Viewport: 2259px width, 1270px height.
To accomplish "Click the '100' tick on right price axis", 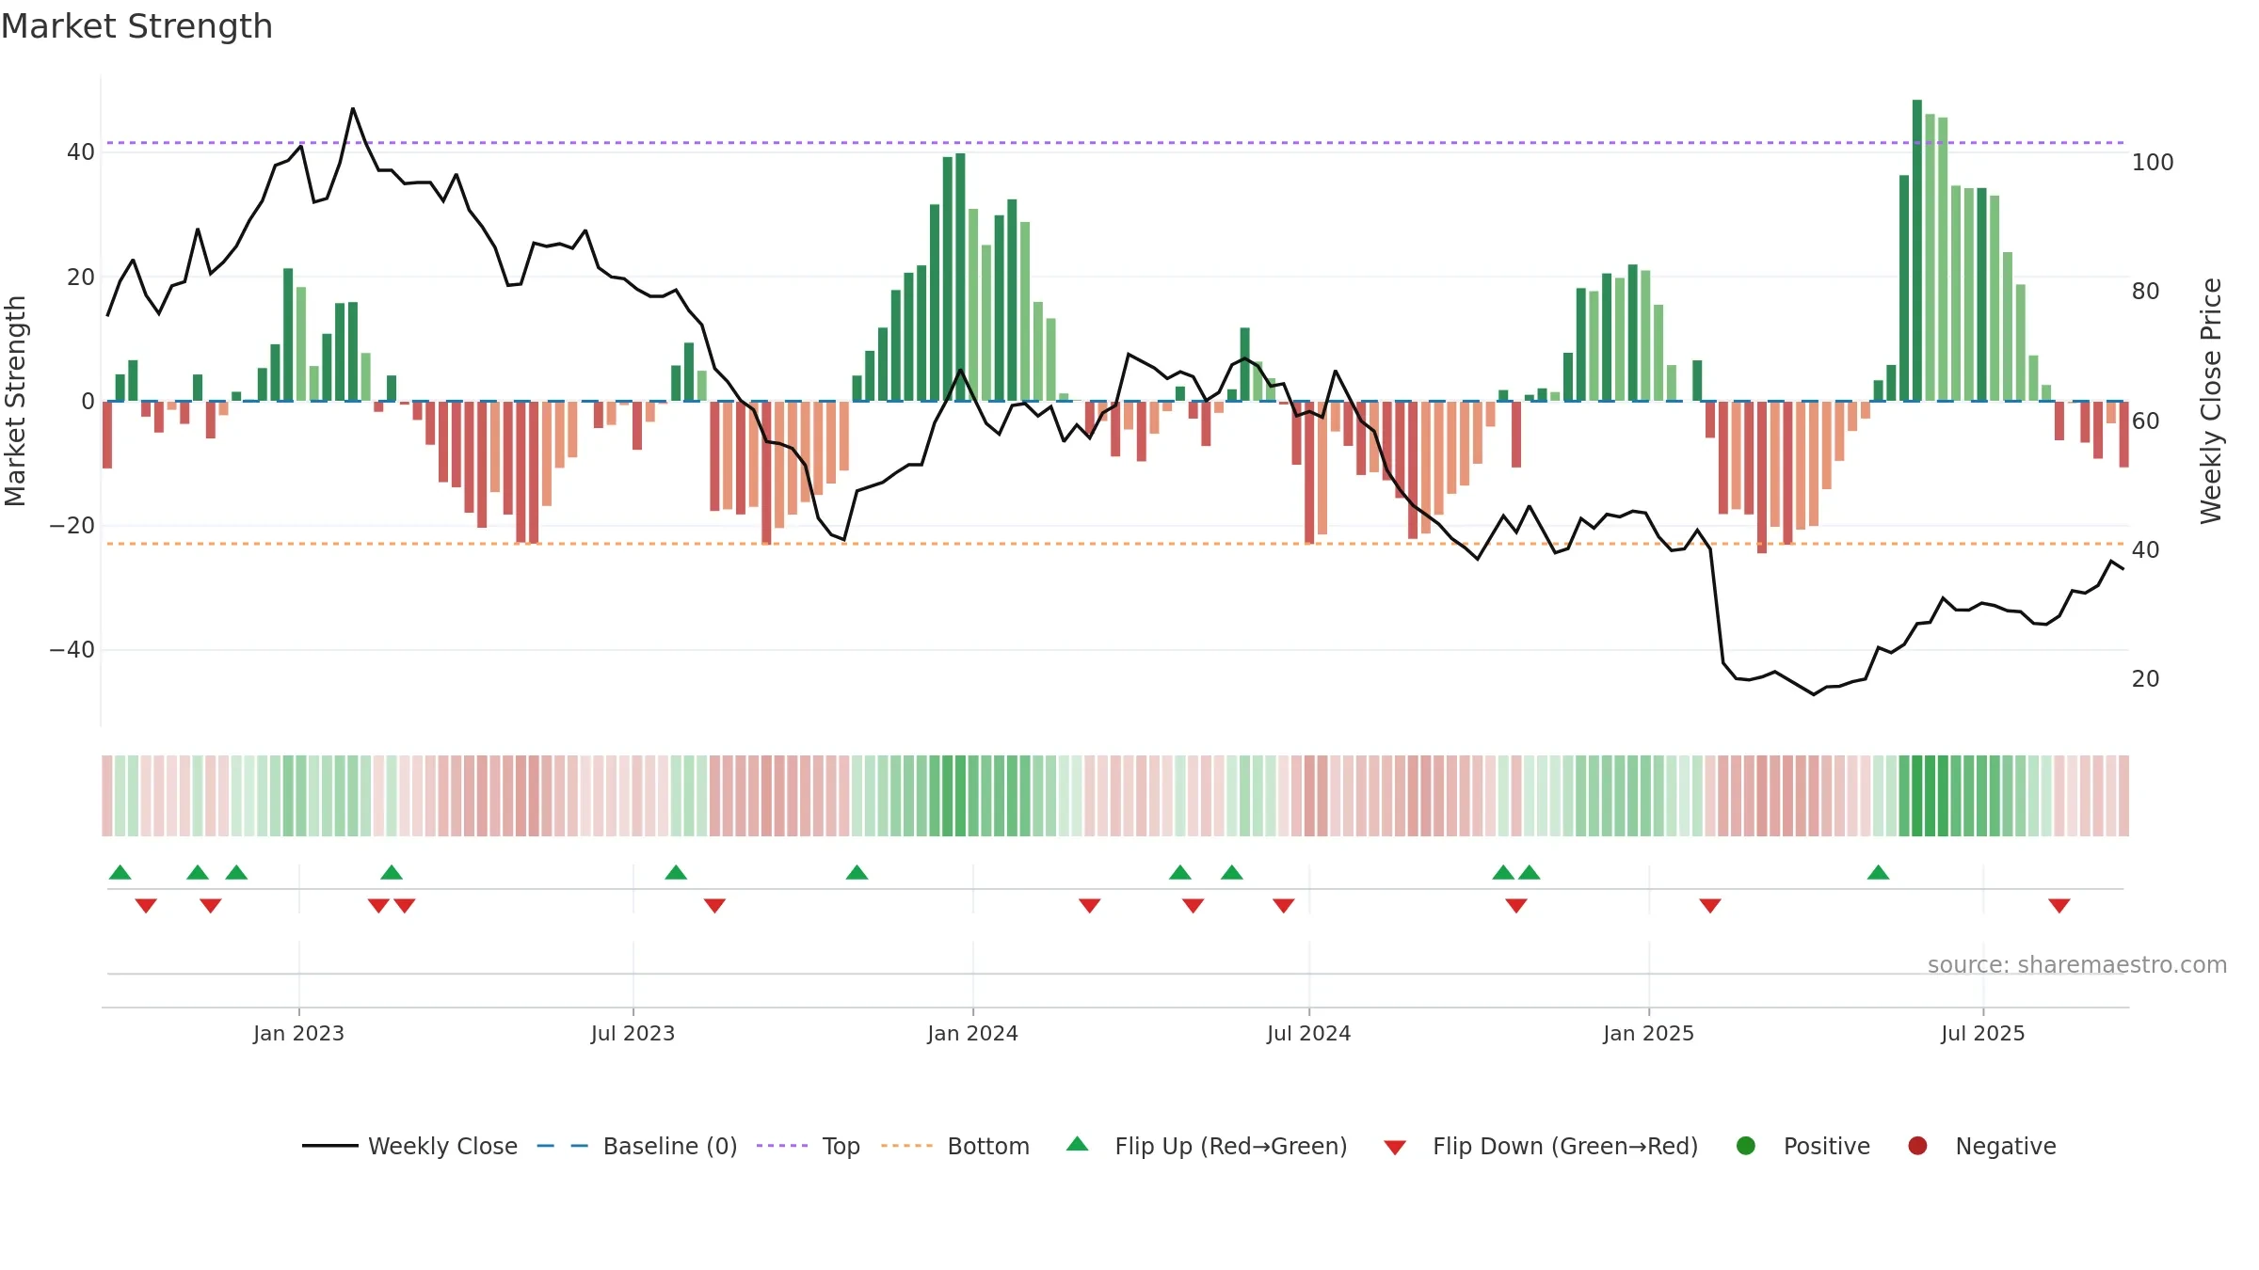I will pos(2153,163).
